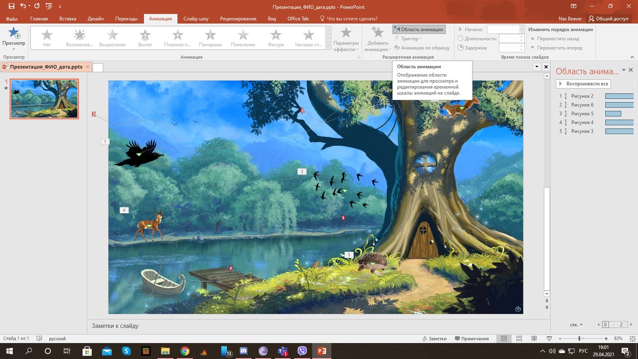Select the Нет animation effect
Image resolution: width=638 pixels, height=359 pixels.
point(47,38)
